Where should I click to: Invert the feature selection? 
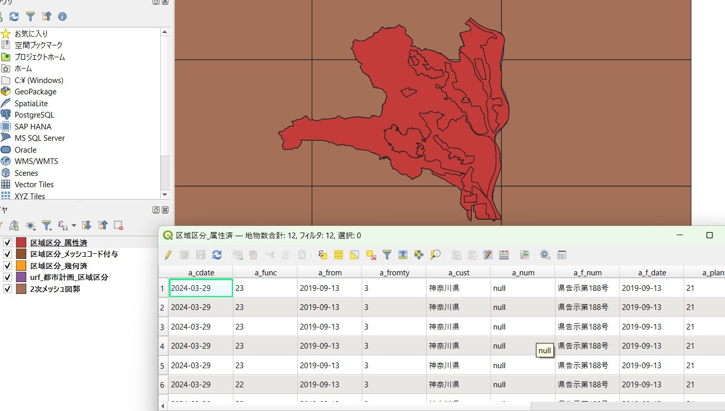(355, 255)
